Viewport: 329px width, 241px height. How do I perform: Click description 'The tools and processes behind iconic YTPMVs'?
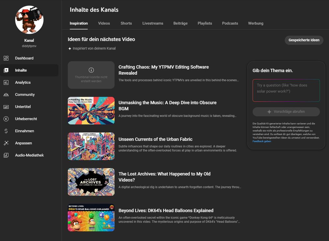[x=179, y=80]
